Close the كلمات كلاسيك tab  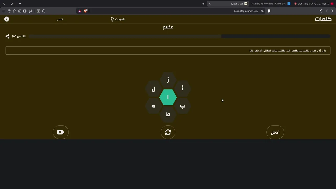(x=210, y=4)
